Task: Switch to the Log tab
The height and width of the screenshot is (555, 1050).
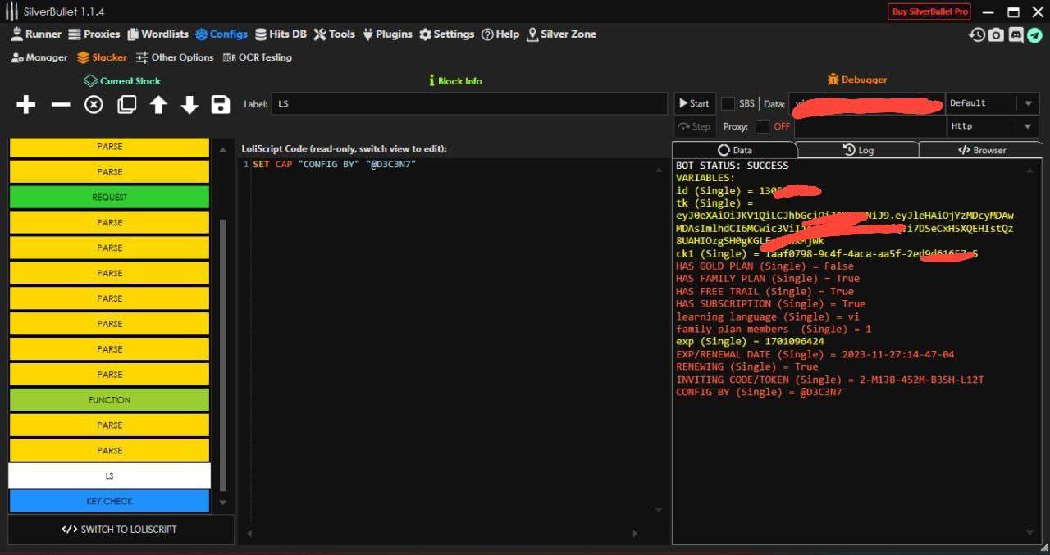Action: [x=858, y=150]
